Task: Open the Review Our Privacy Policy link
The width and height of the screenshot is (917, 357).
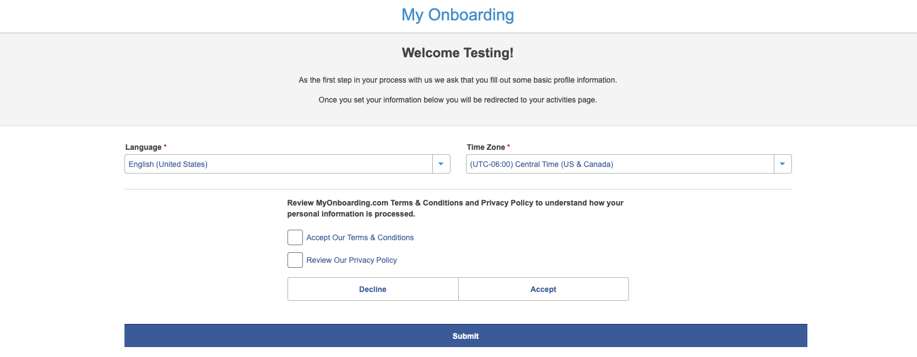Action: tap(351, 260)
